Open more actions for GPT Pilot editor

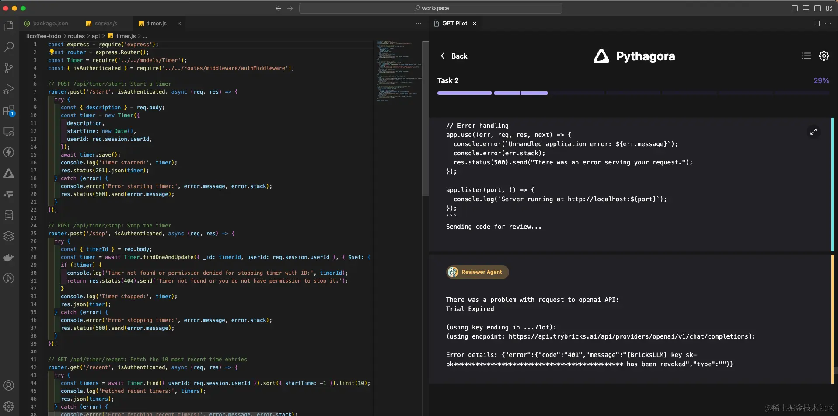pyautogui.click(x=828, y=24)
